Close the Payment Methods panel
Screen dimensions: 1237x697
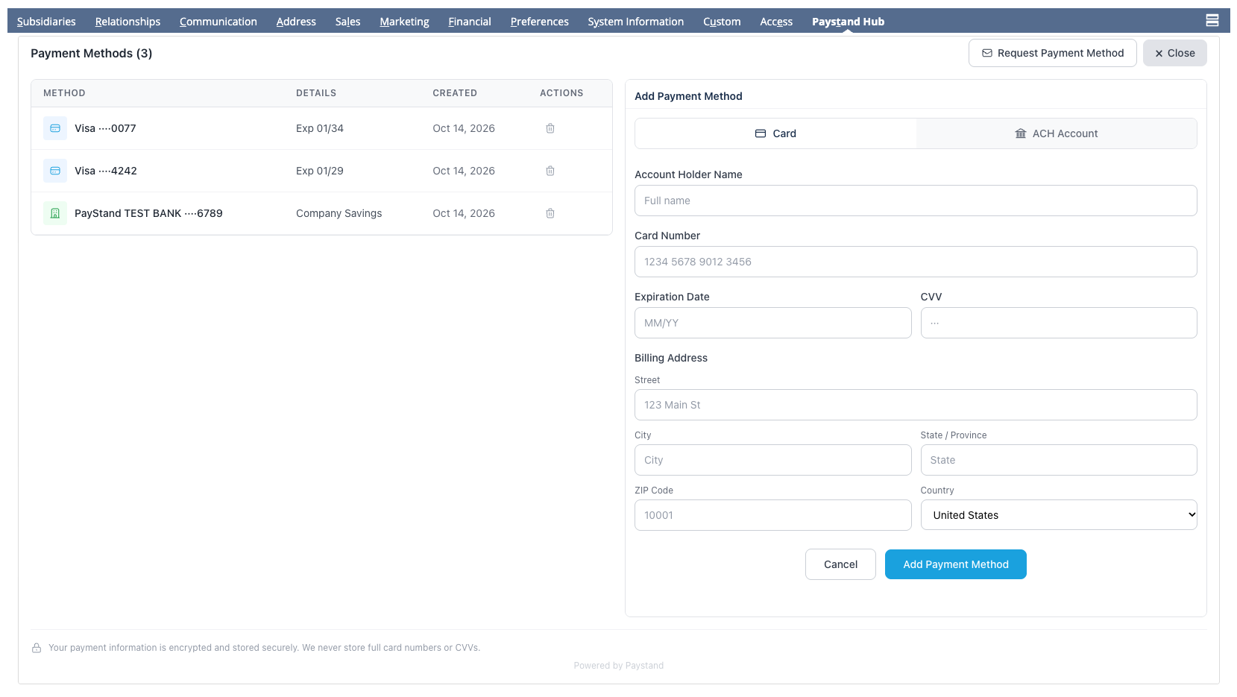[1175, 53]
